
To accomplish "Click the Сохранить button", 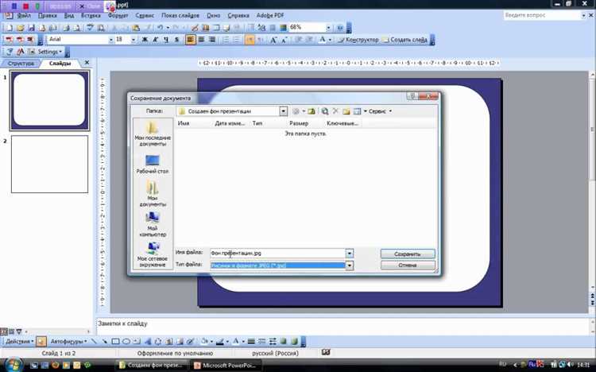I will [408, 254].
